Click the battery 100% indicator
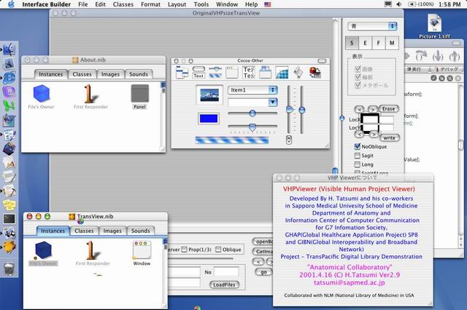 420,4
